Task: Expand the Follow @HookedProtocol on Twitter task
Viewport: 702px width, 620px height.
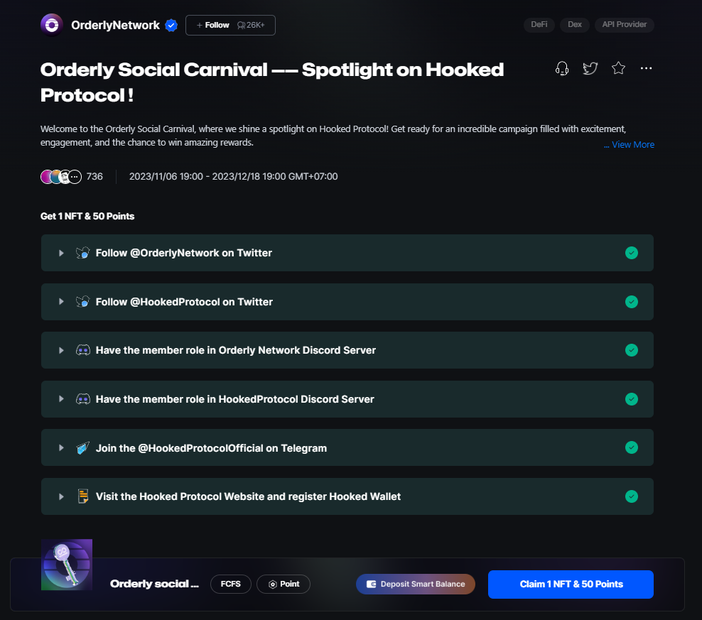Action: (61, 301)
